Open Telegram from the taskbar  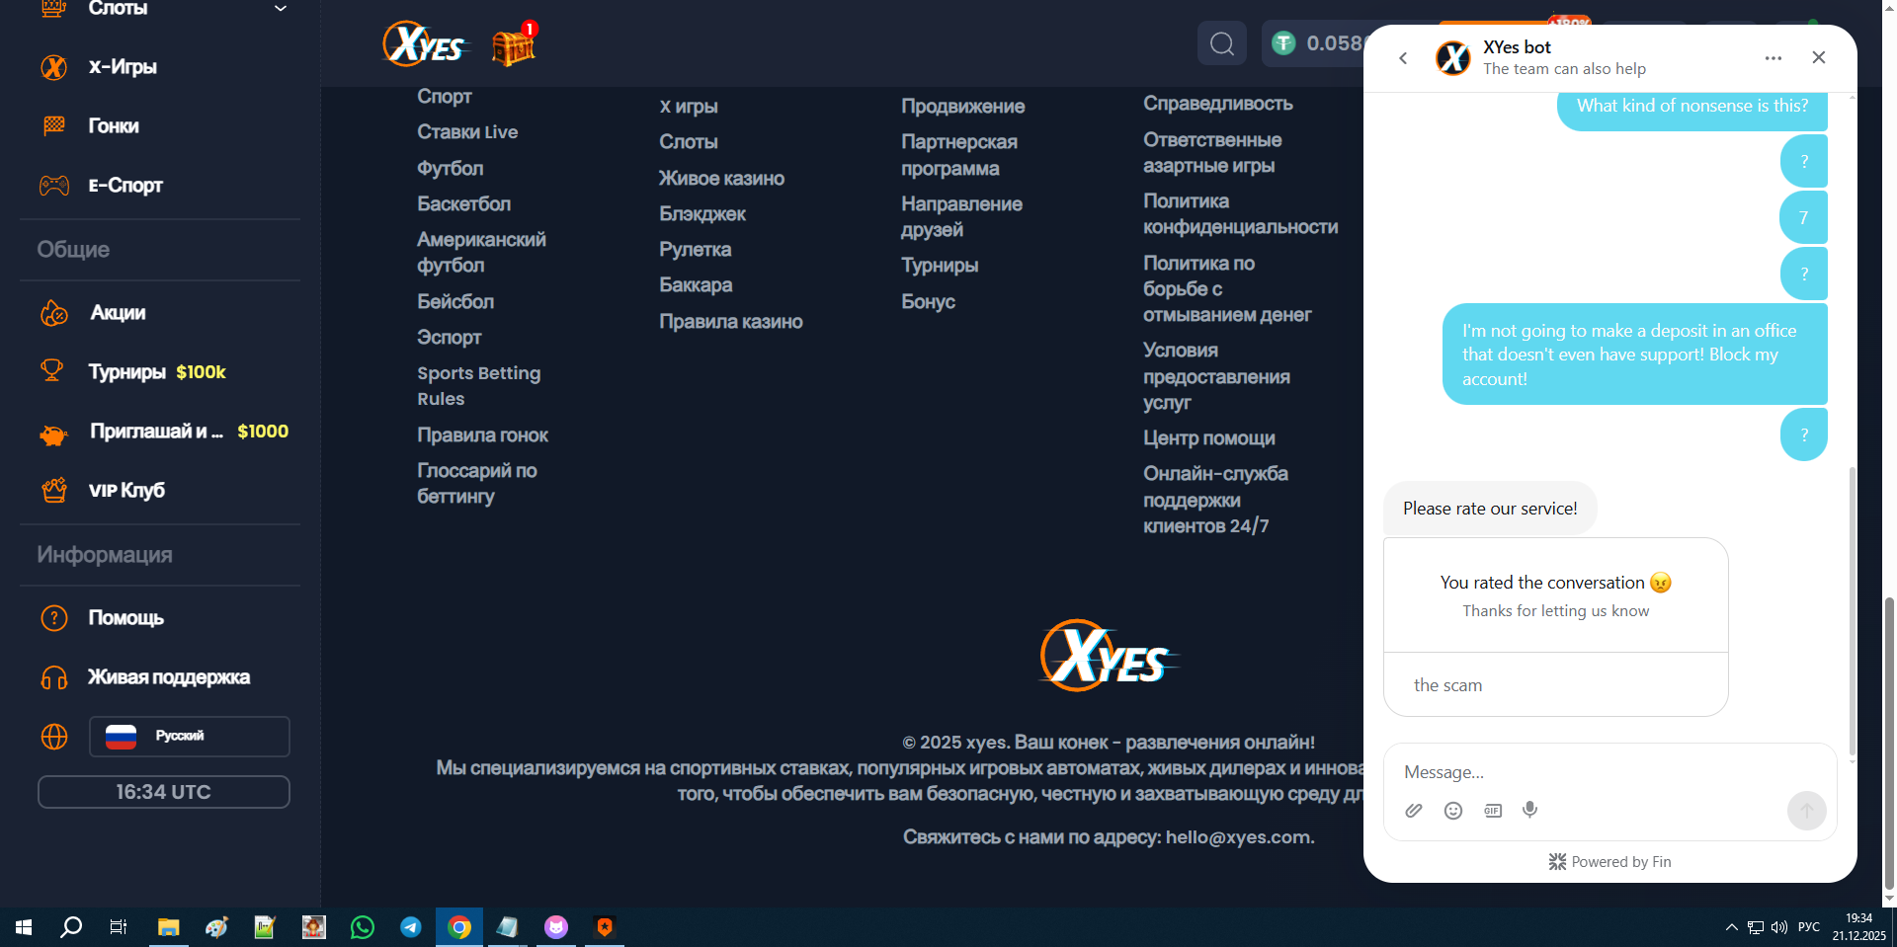tap(410, 927)
